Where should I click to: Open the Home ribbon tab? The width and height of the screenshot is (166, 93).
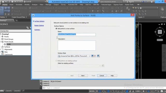5,5
